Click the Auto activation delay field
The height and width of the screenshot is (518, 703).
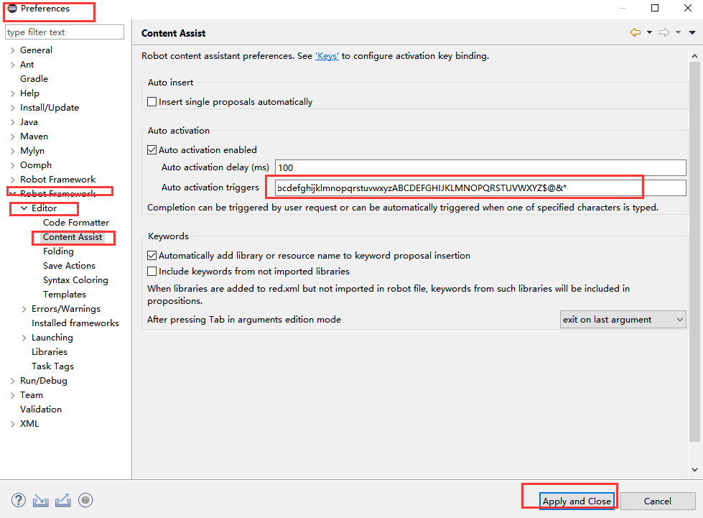[x=480, y=167]
